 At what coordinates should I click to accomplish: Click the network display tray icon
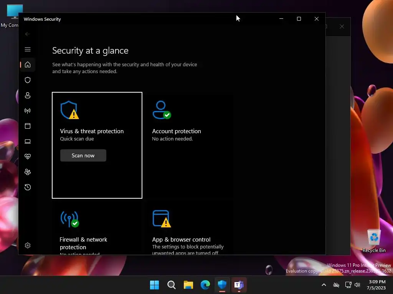coord(348,285)
